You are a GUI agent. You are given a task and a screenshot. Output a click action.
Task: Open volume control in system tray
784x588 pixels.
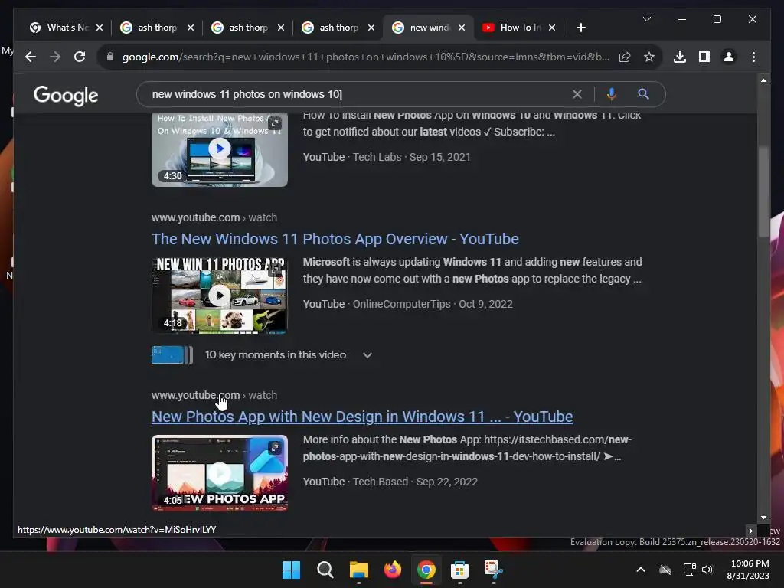[x=707, y=570]
